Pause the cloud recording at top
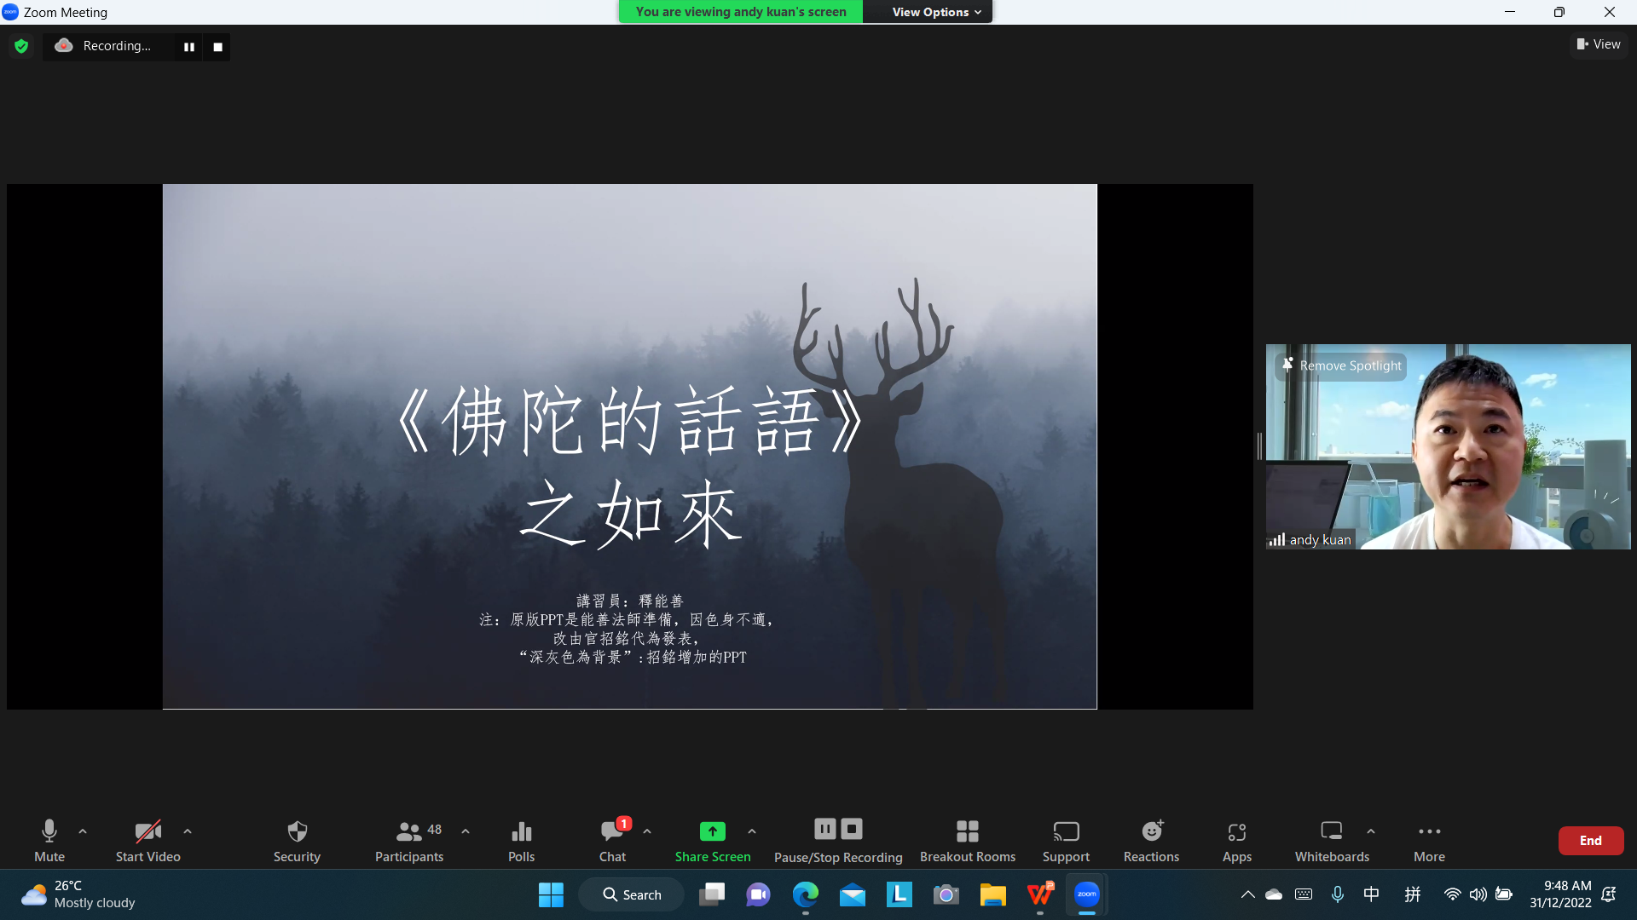1637x920 pixels. [189, 47]
